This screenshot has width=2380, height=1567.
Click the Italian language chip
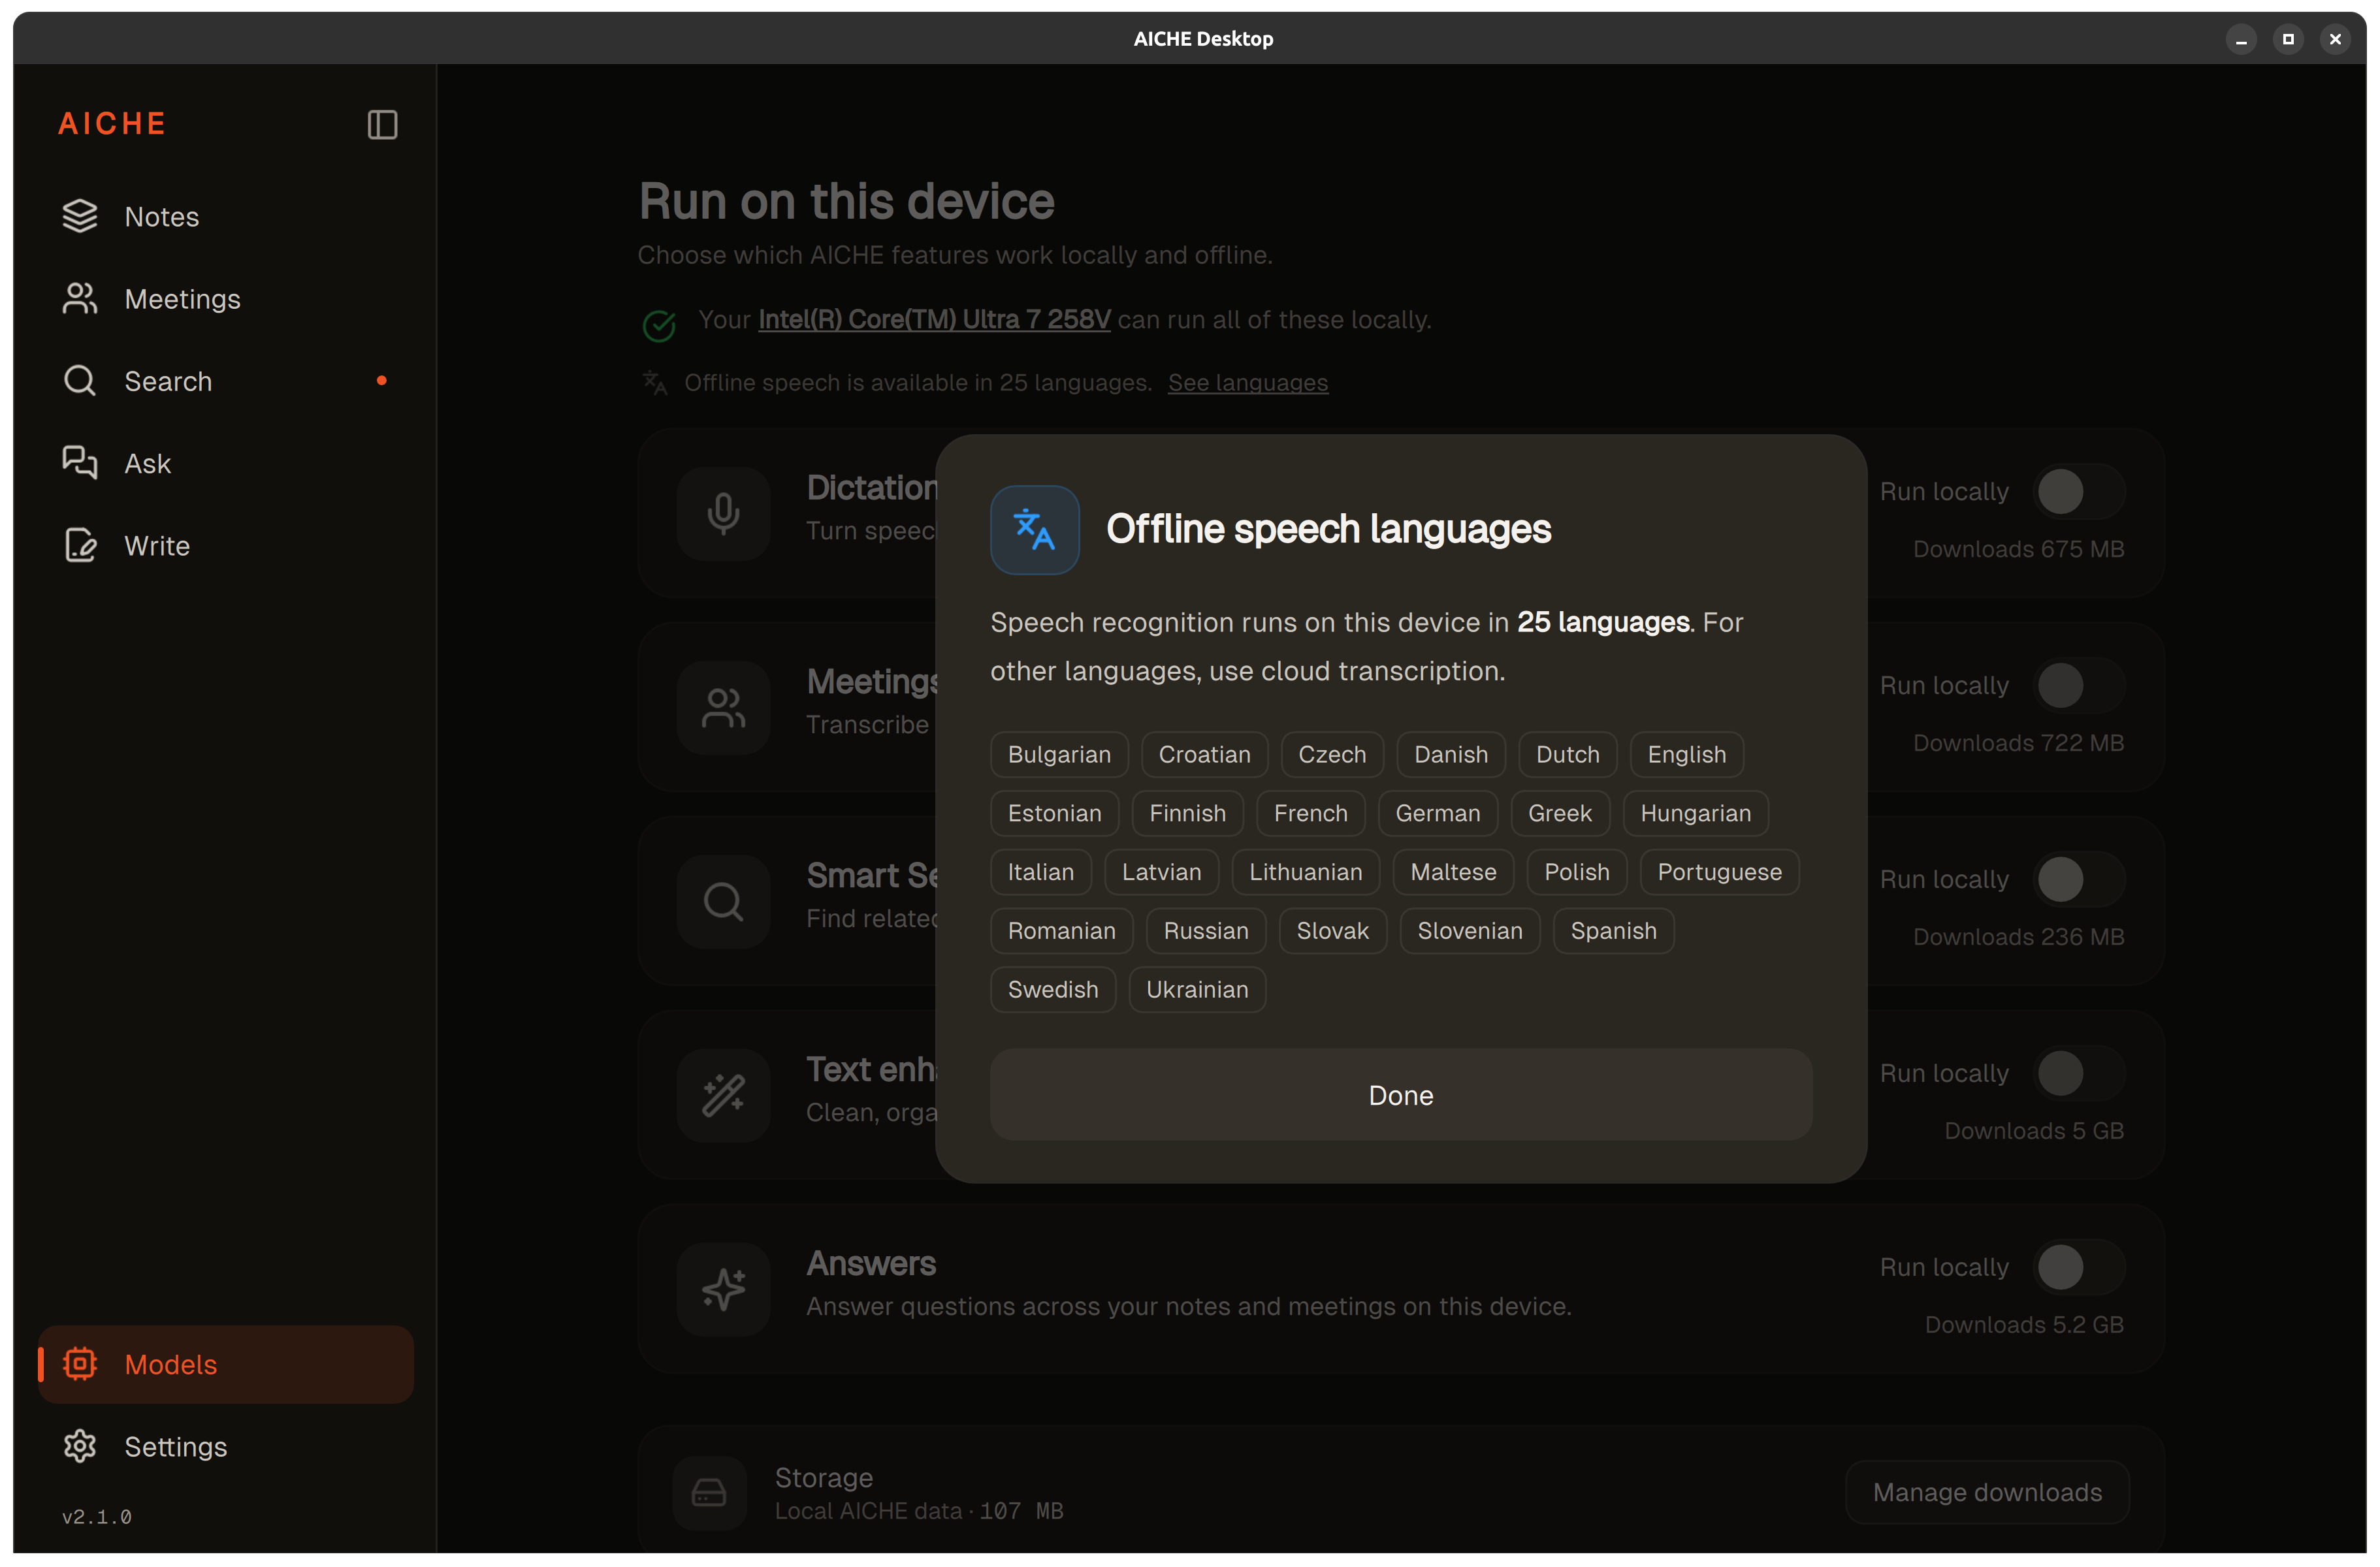1040,872
